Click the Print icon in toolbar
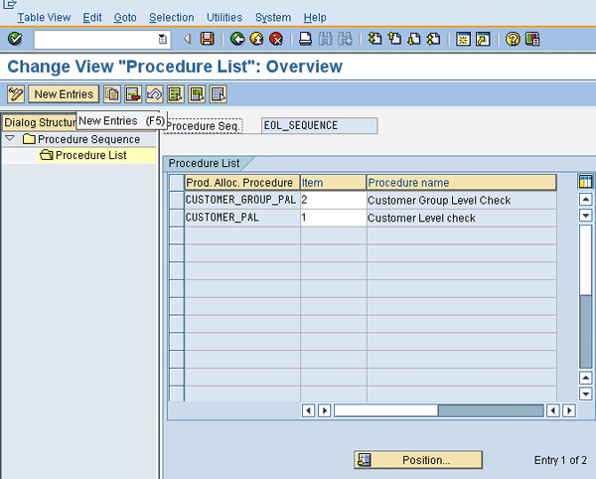 (306, 39)
